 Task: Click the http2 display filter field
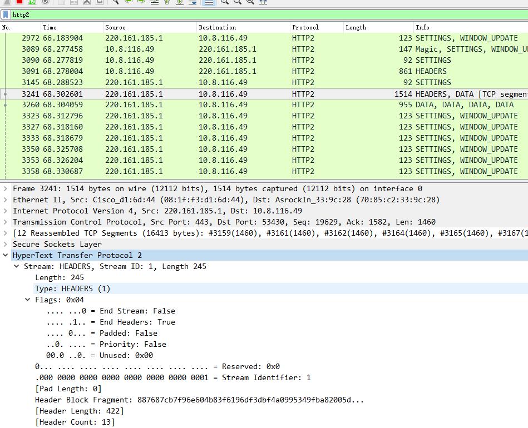pos(267,14)
